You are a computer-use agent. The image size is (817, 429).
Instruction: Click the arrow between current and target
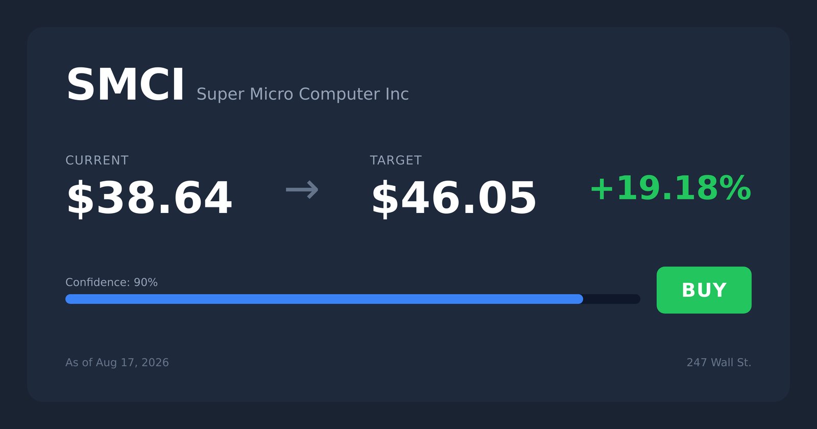coord(302,189)
